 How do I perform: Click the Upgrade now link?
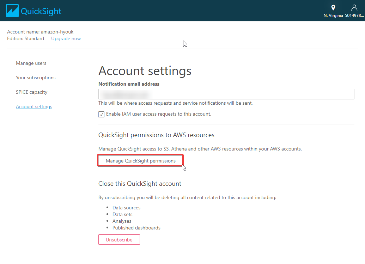[66, 39]
